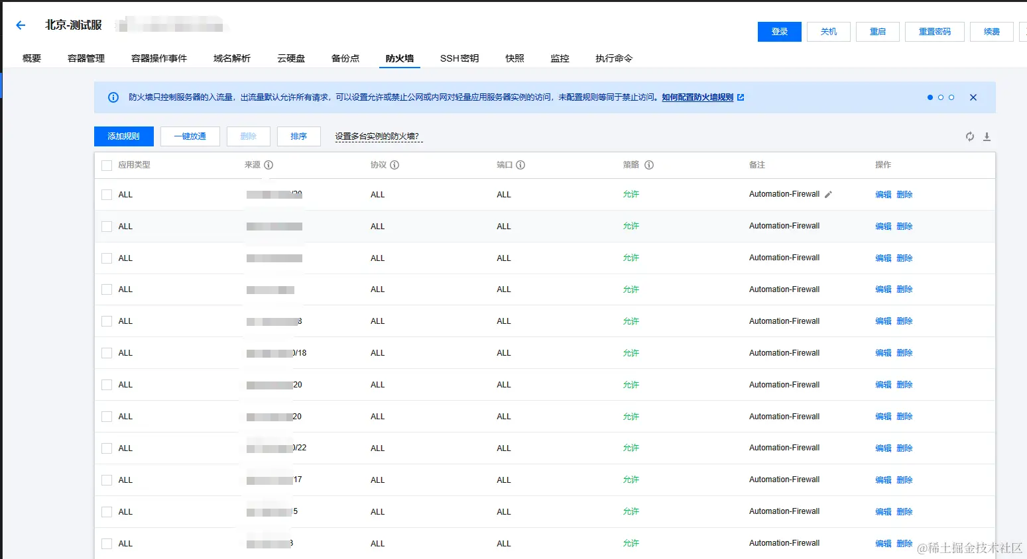Click 编辑 in the row ending in 17
Viewport: 1027px width, 559px height.
click(883, 480)
